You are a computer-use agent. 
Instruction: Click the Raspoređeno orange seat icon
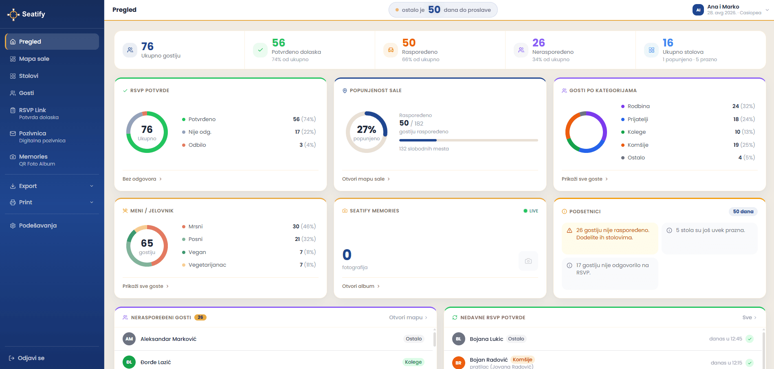[391, 50]
